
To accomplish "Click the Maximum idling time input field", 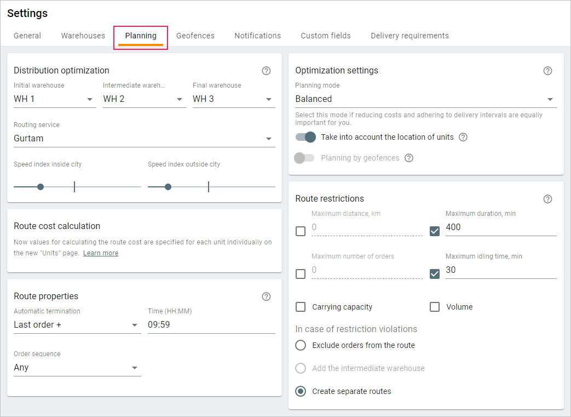I will pos(500,270).
